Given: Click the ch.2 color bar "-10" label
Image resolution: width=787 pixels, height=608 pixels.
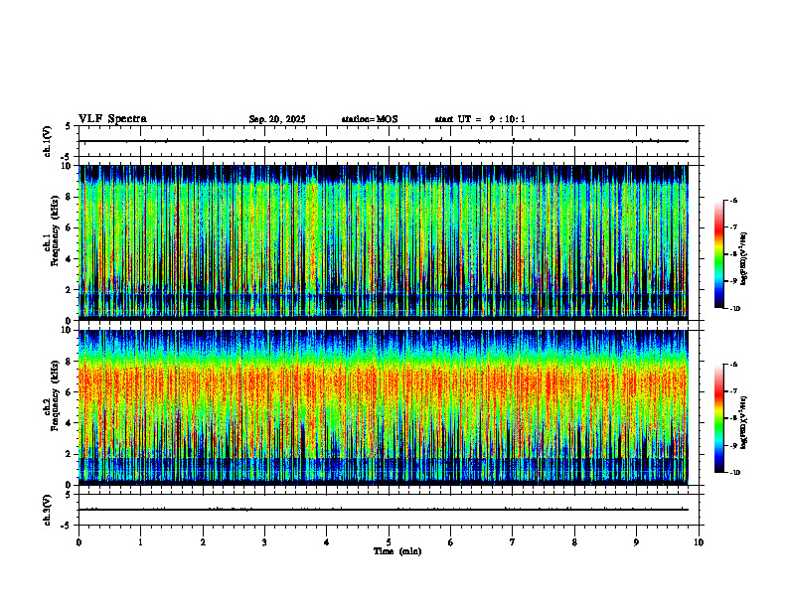Looking at the screenshot, I should pos(734,473).
